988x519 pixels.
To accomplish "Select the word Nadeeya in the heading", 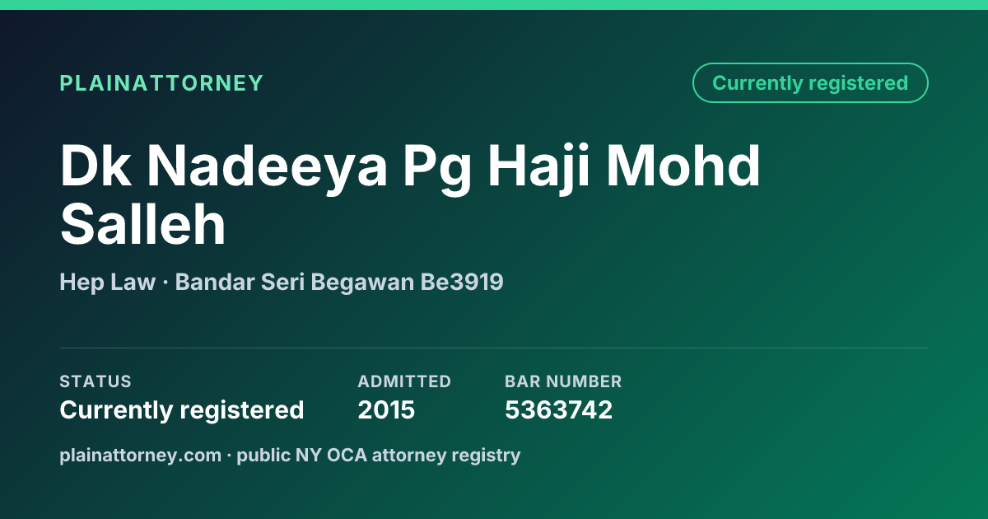I will [x=267, y=167].
